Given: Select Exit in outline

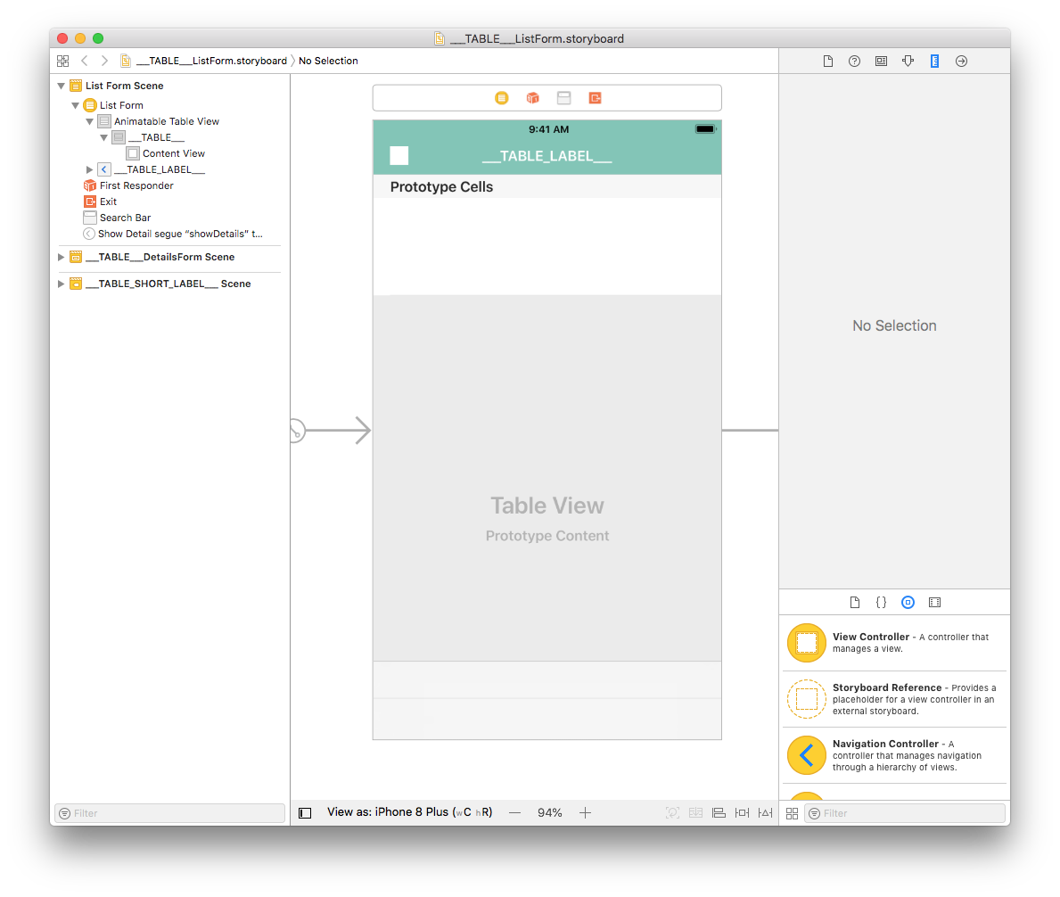Looking at the screenshot, I should pyautogui.click(x=100, y=202).
